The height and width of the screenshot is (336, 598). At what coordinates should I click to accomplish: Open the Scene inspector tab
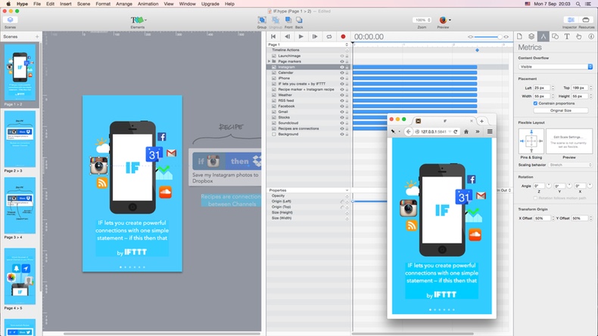(531, 36)
